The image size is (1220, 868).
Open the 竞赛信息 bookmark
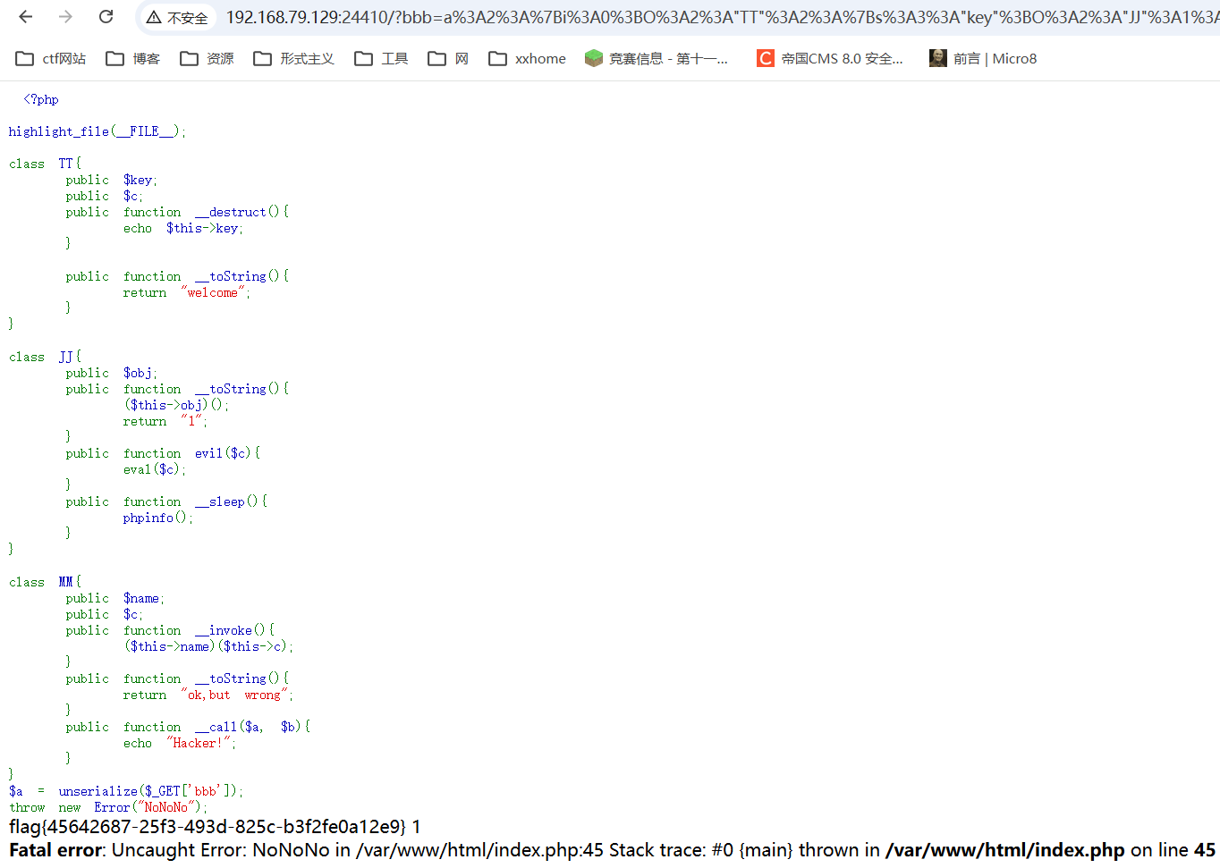(x=657, y=59)
